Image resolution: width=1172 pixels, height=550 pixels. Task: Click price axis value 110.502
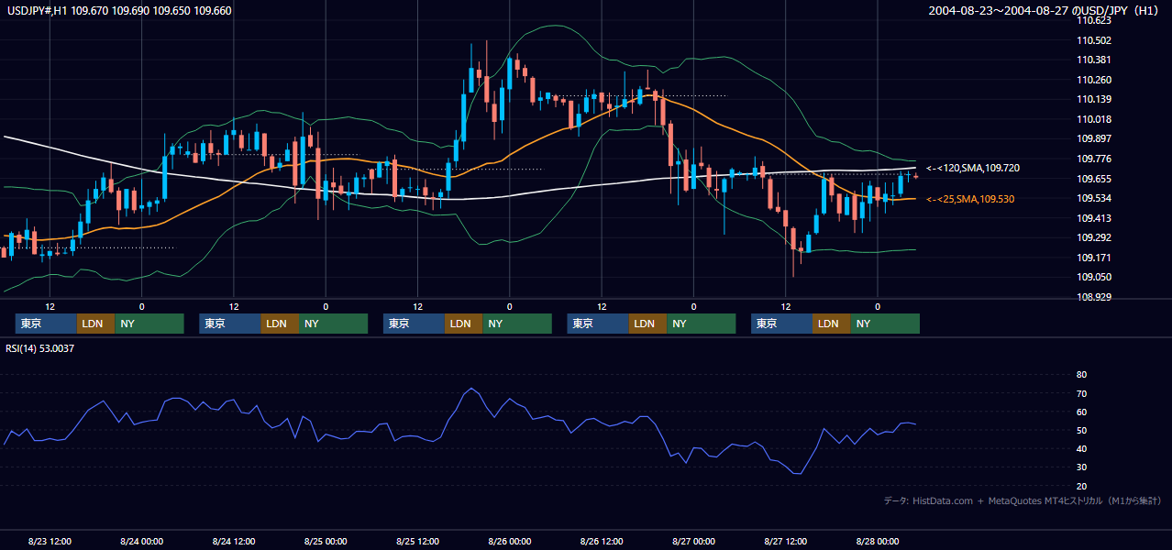[1094, 40]
